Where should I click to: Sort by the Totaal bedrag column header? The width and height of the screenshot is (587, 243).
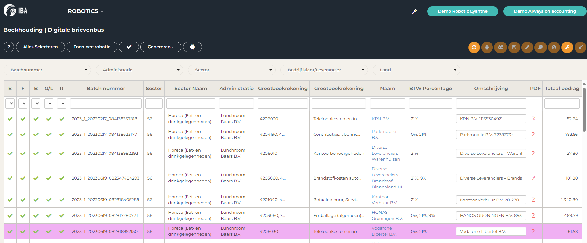[x=562, y=89]
